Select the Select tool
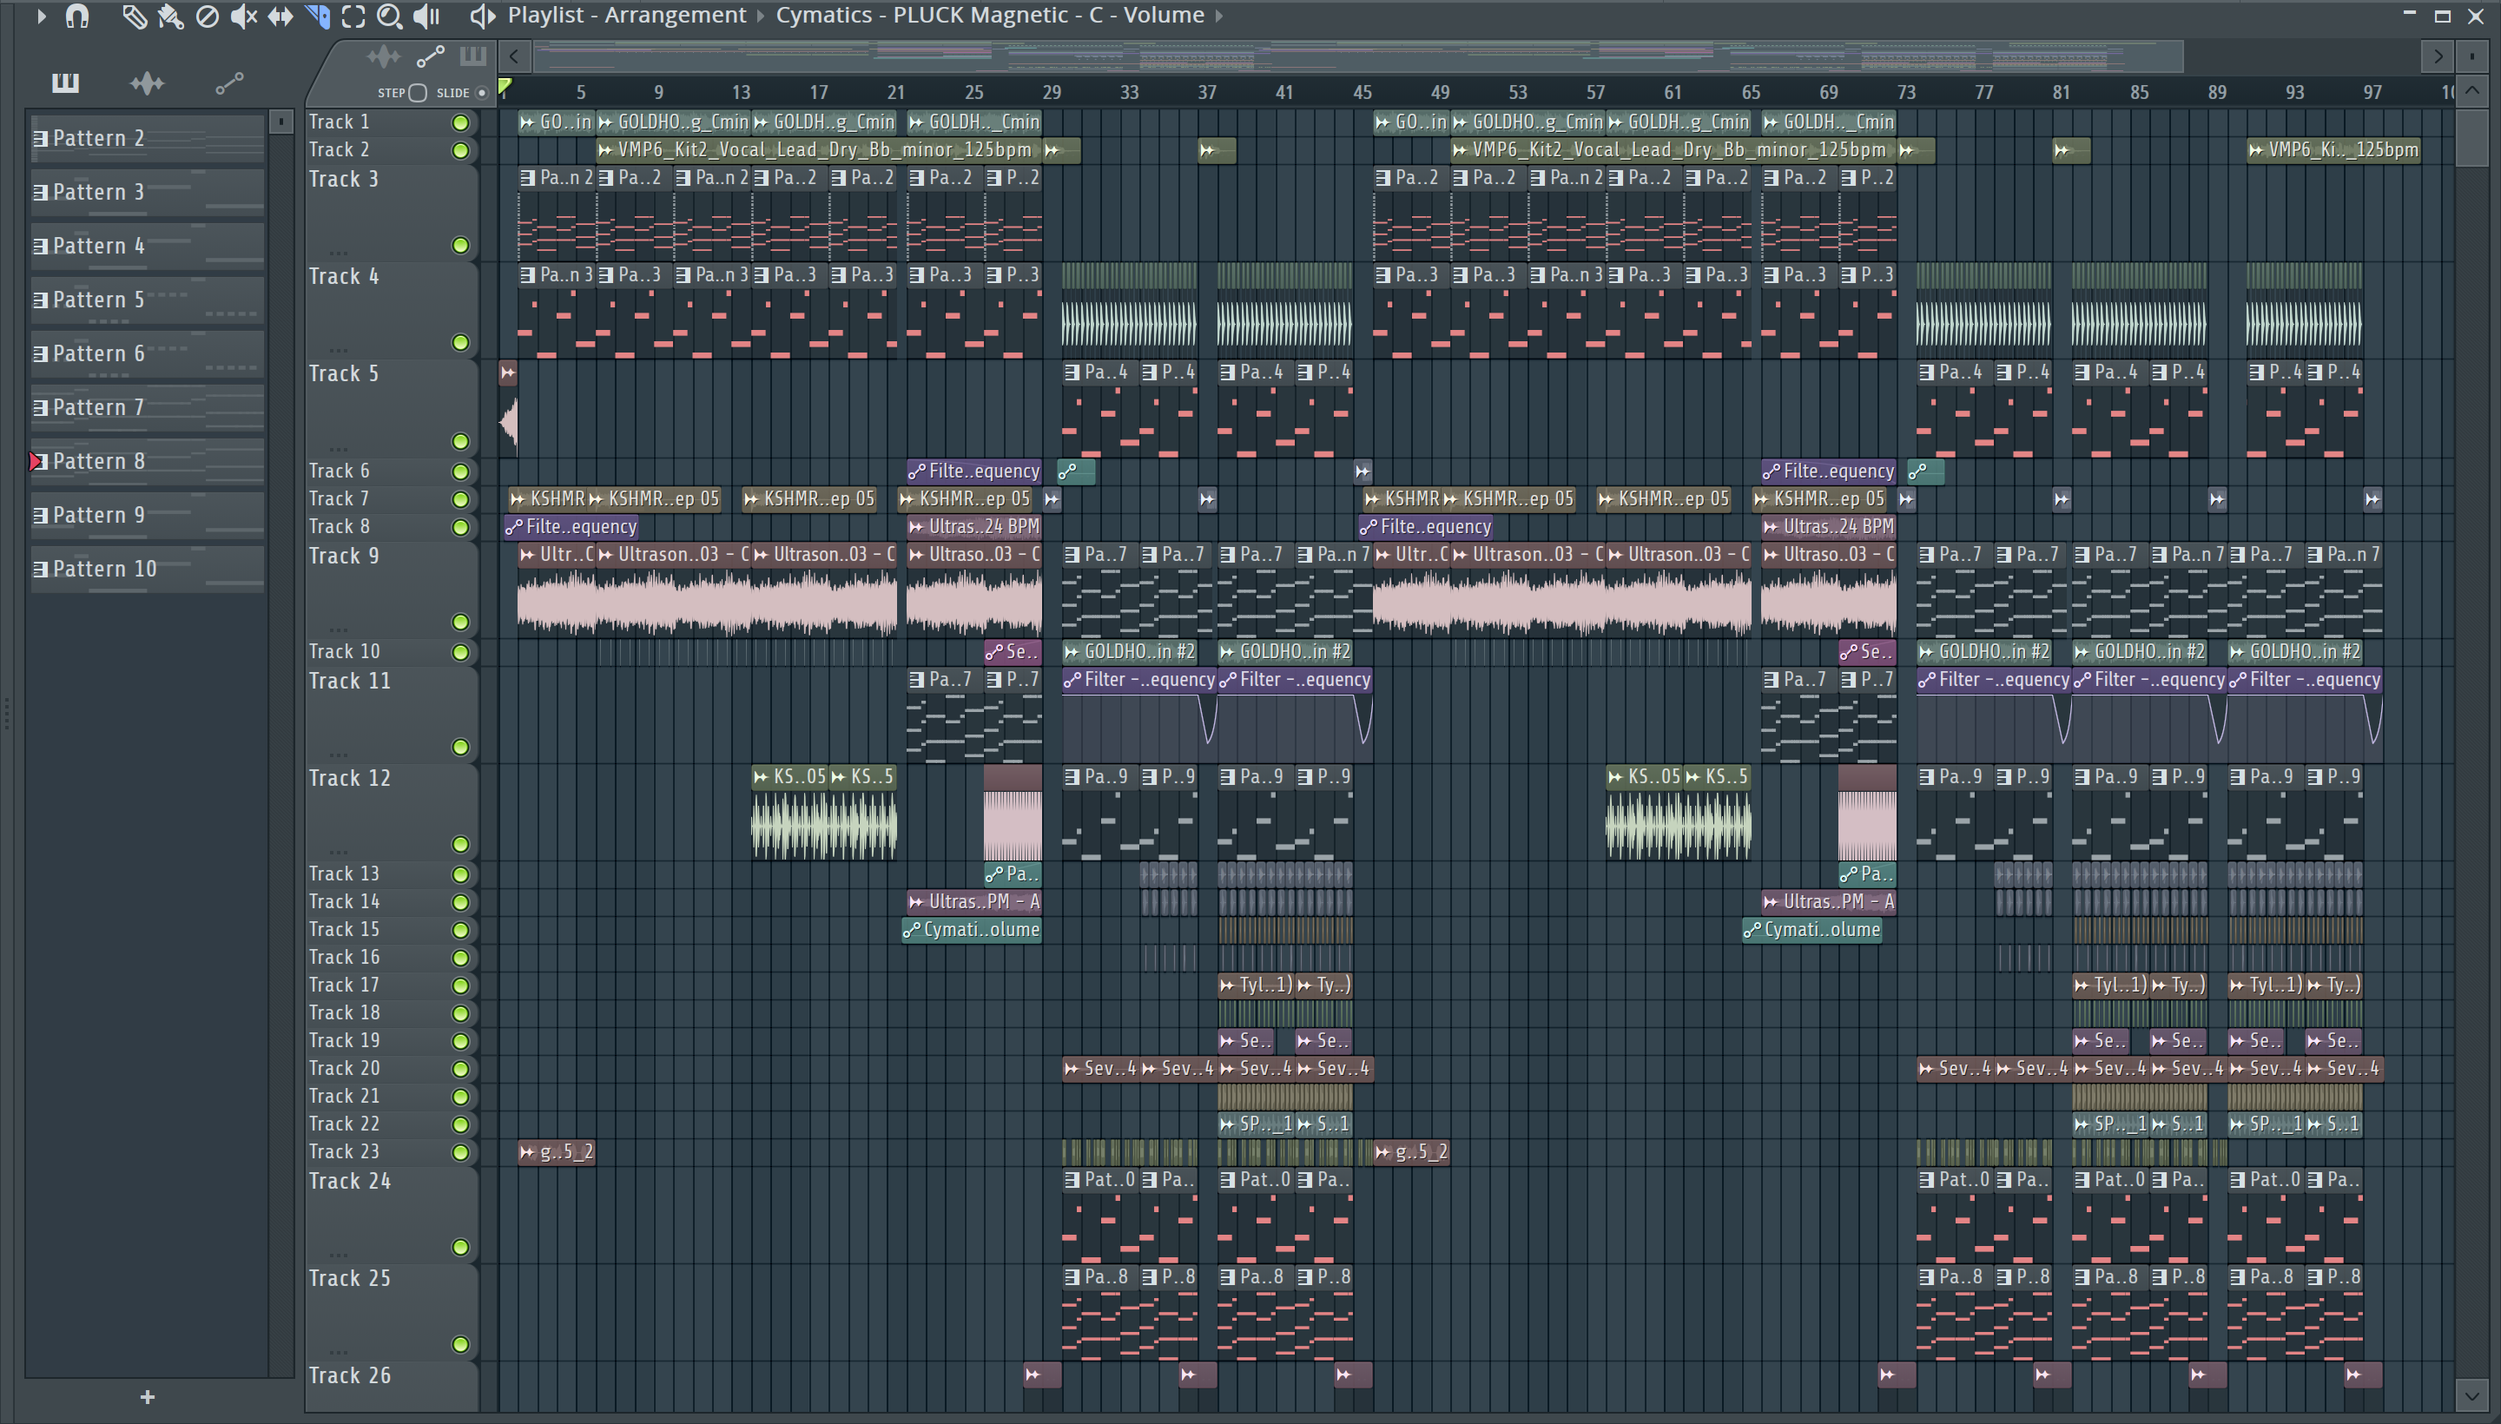Screen dimensions: 2501x1424 353,16
